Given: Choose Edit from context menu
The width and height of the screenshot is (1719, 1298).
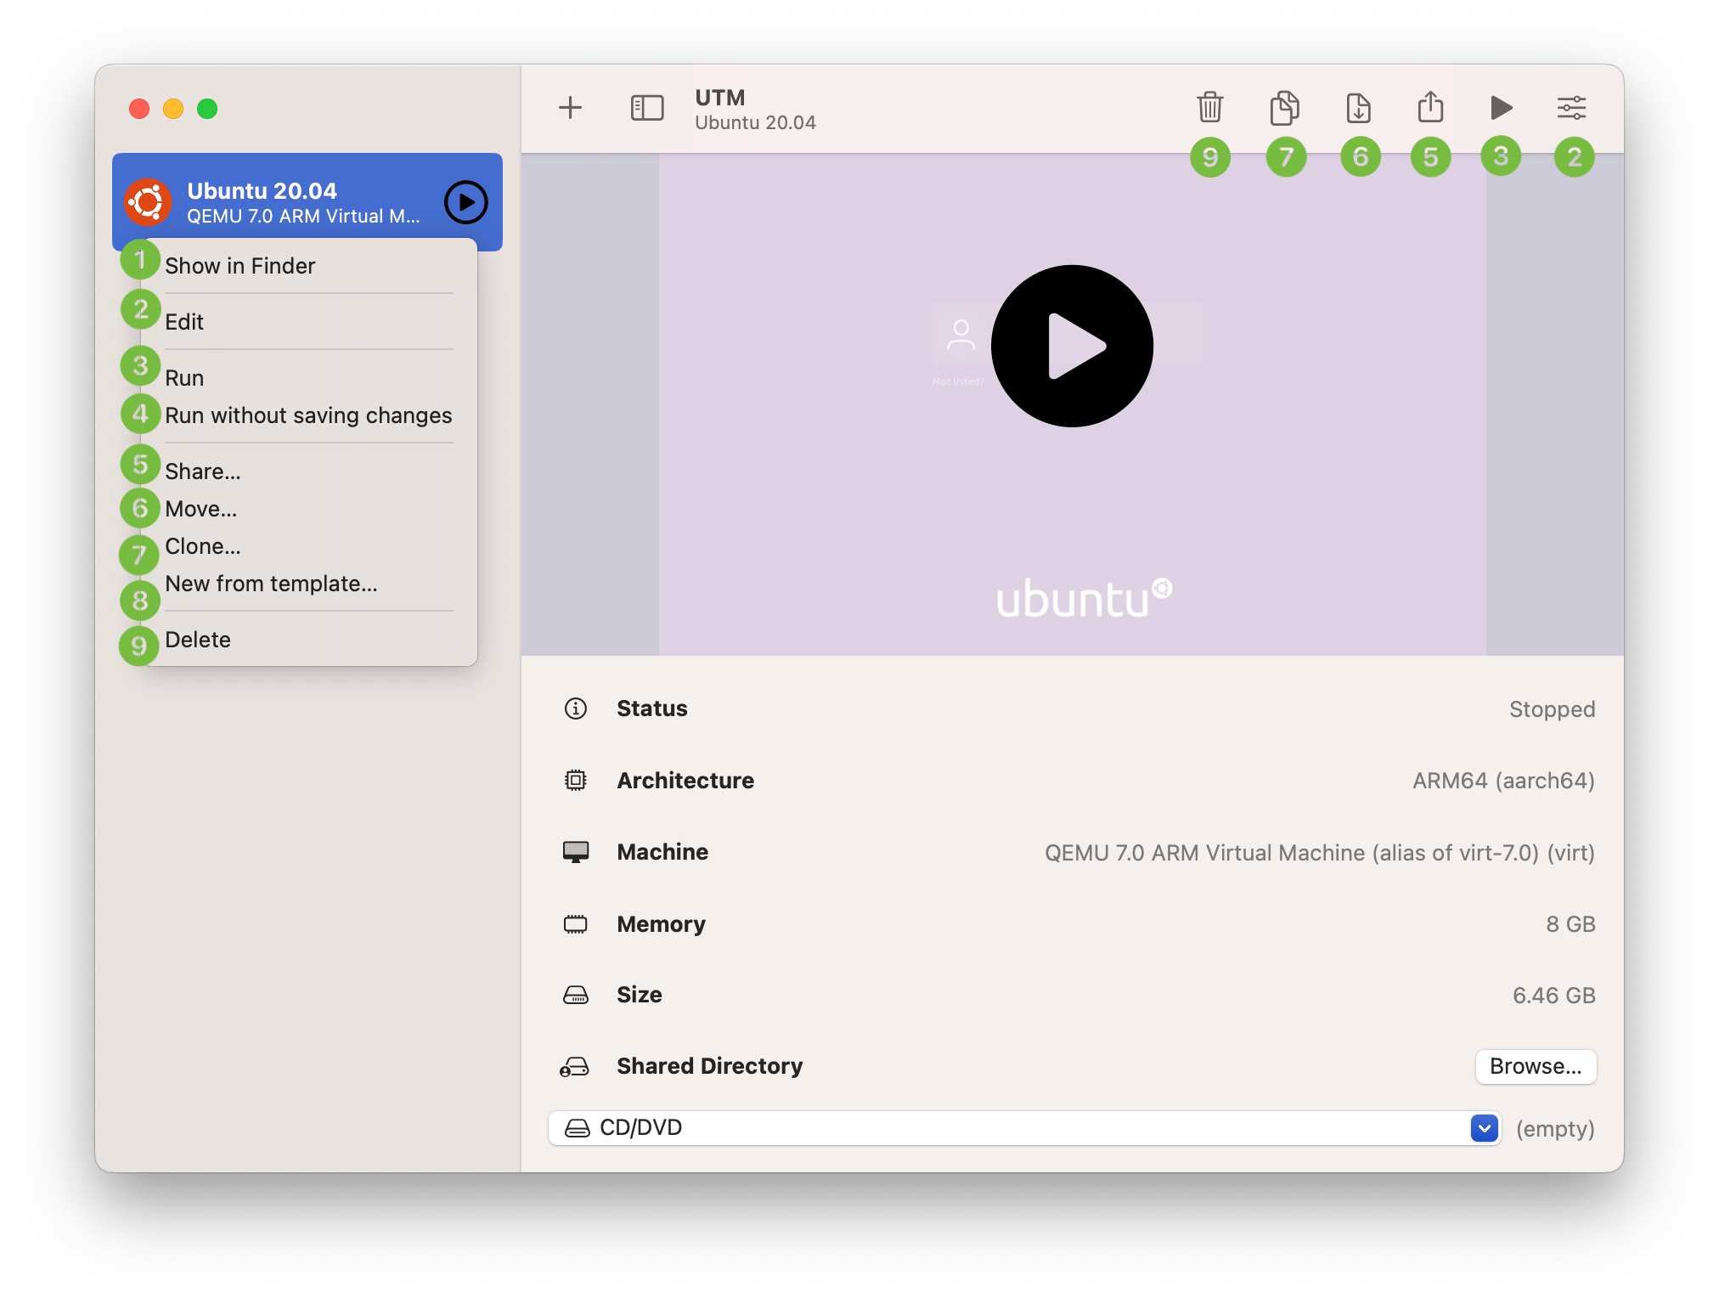Looking at the screenshot, I should (184, 322).
